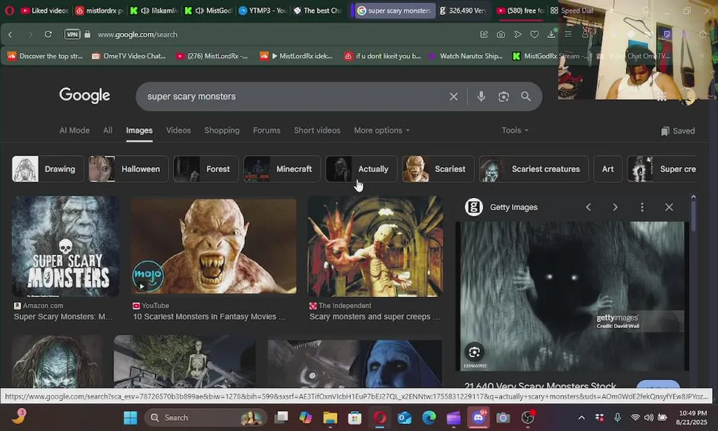Select the Forums results tab
Image resolution: width=718 pixels, height=431 pixels.
click(x=266, y=130)
